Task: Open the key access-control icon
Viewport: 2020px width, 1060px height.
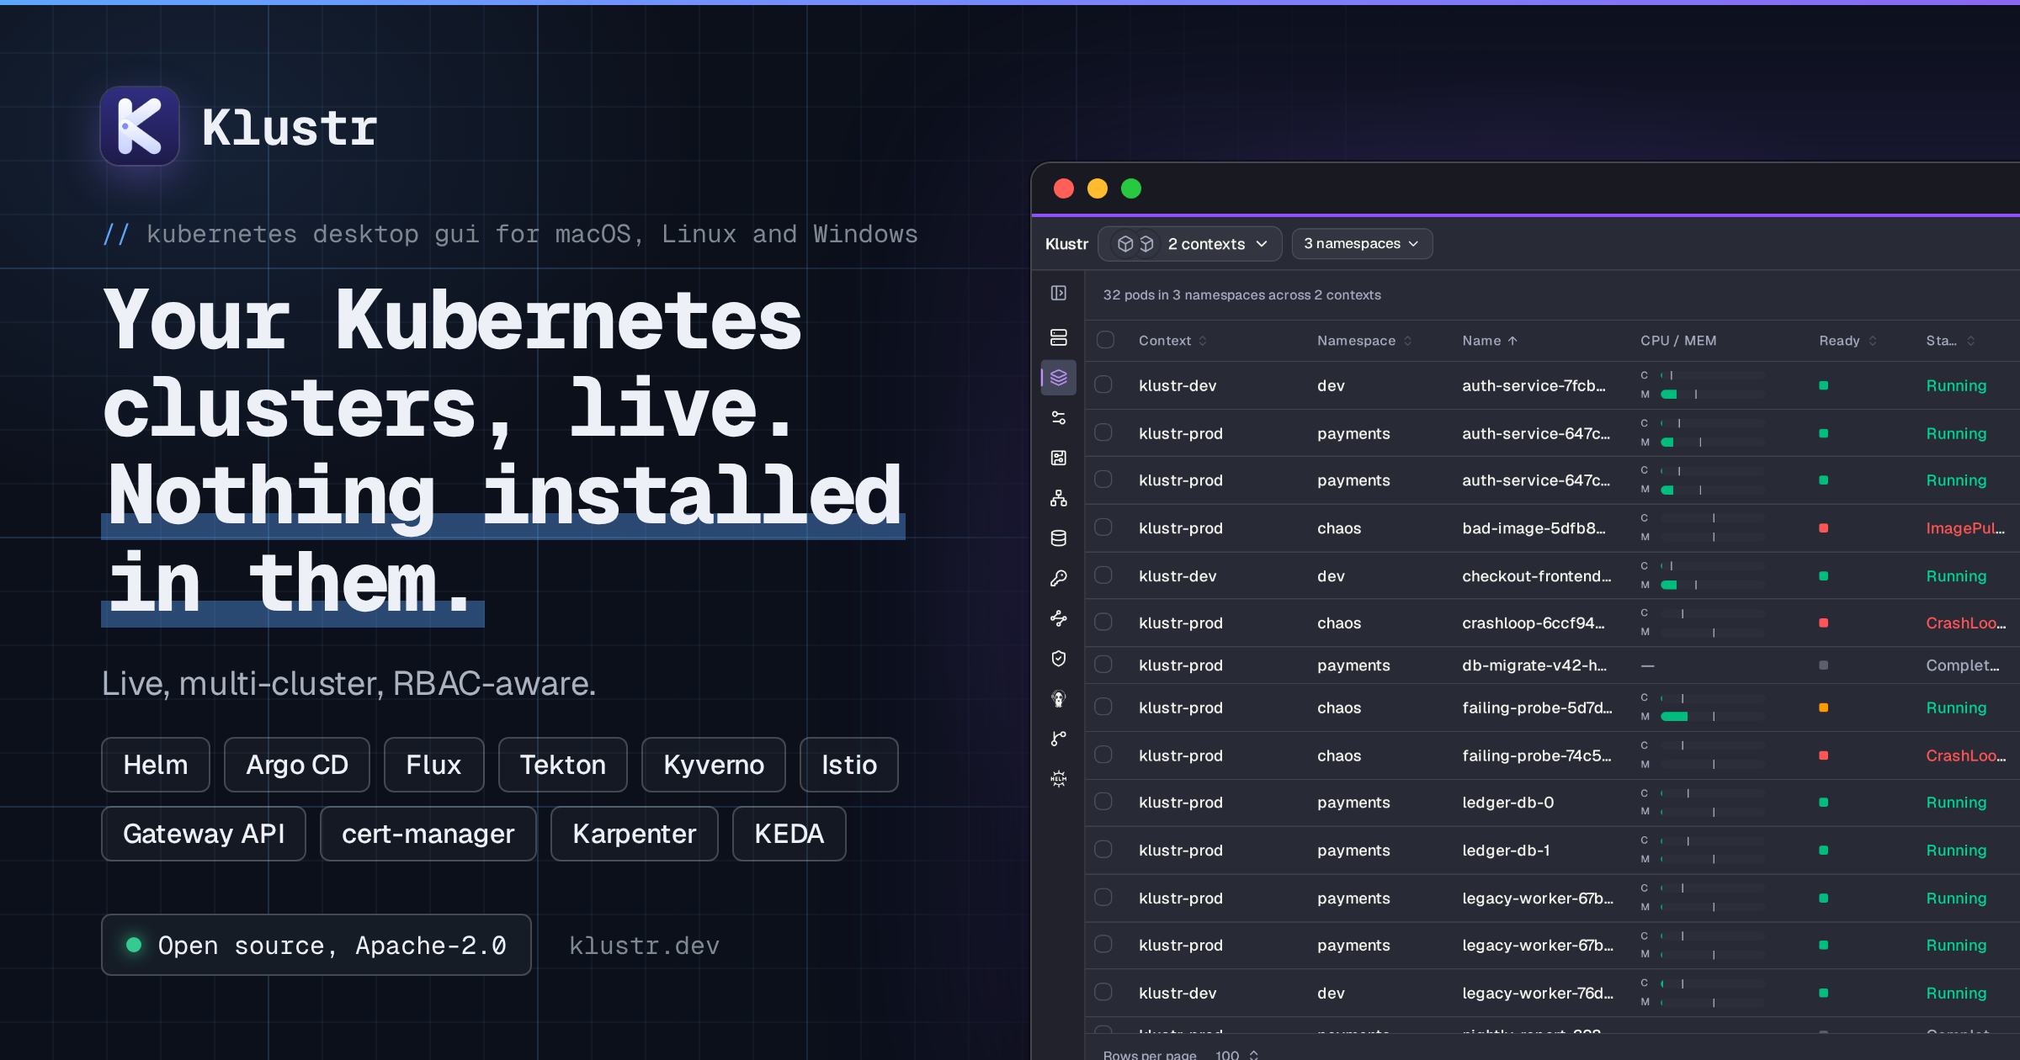Action: [x=1059, y=579]
